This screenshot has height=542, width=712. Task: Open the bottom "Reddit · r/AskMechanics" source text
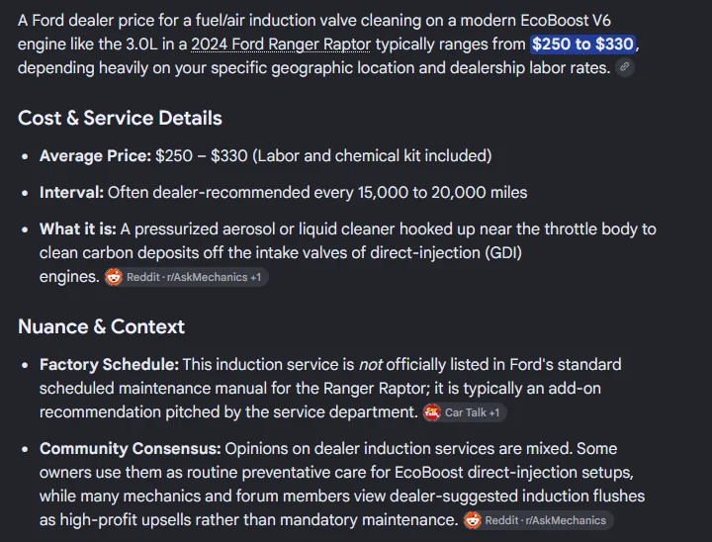pyautogui.click(x=545, y=520)
